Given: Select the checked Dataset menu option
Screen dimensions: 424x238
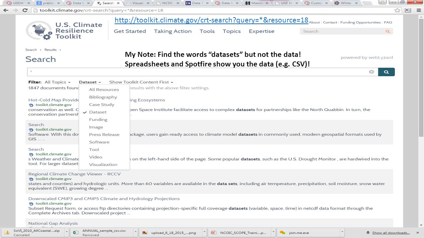Looking at the screenshot, I should pyautogui.click(x=104, y=112).
